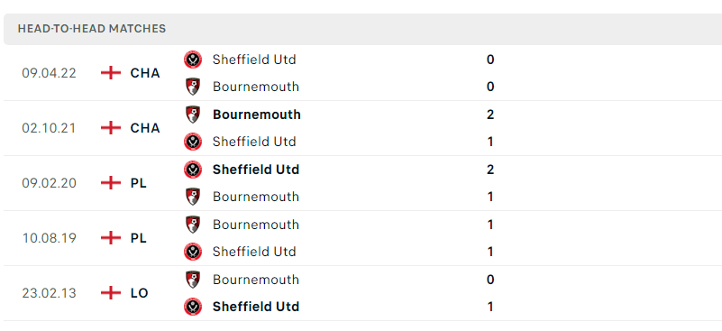Select CHA league label for 09.04.22
The height and width of the screenshot is (331, 722).
145,73
